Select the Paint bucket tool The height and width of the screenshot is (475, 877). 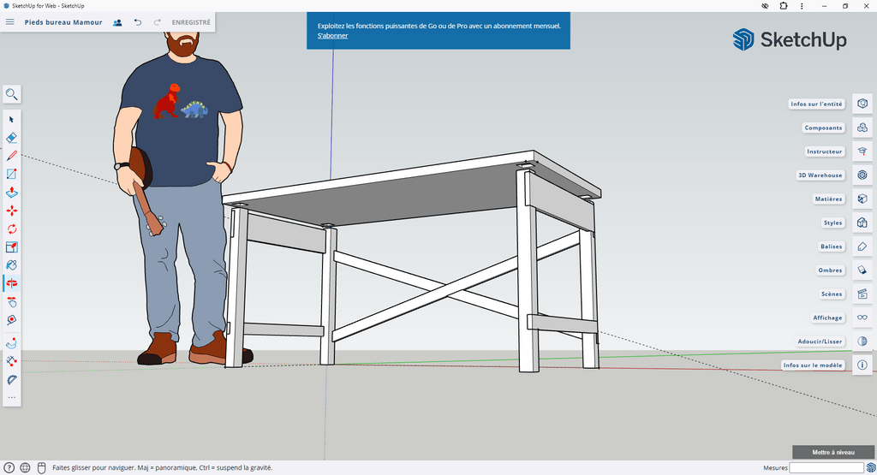(12, 264)
